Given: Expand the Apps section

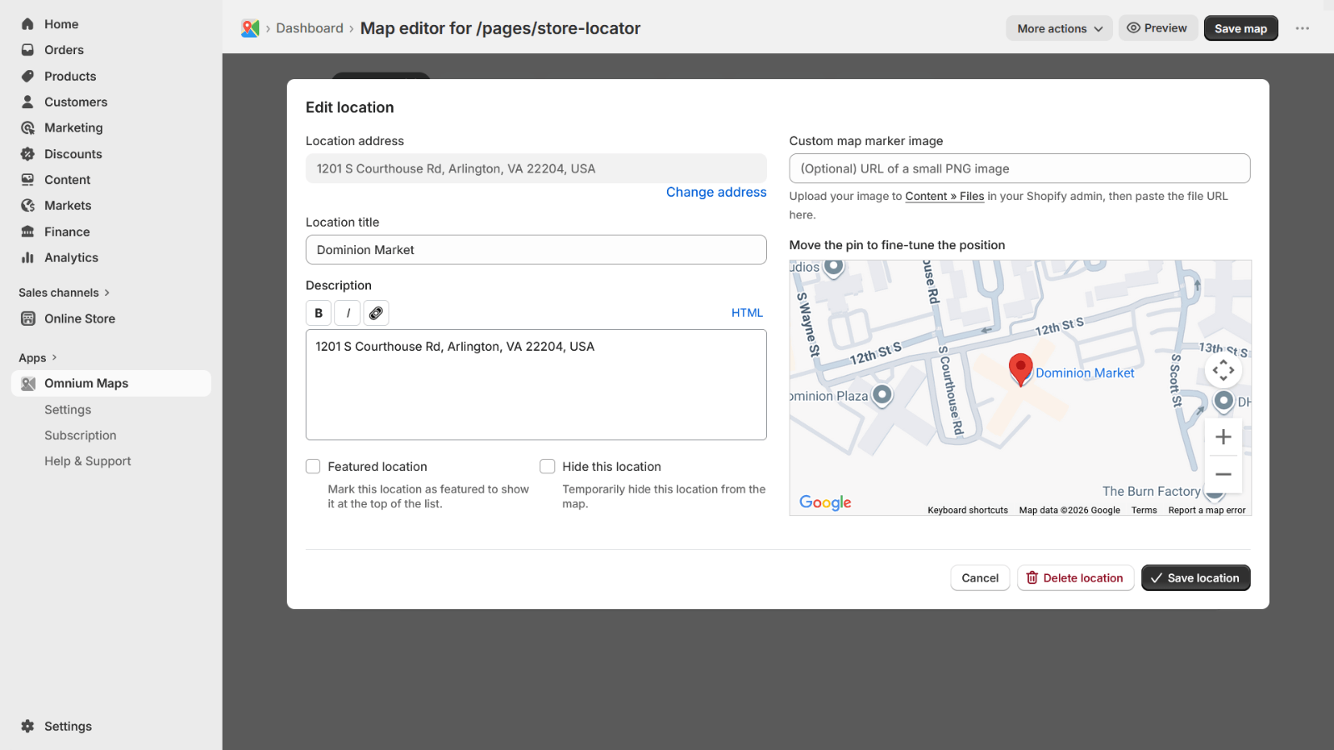Looking at the screenshot, I should pos(38,357).
